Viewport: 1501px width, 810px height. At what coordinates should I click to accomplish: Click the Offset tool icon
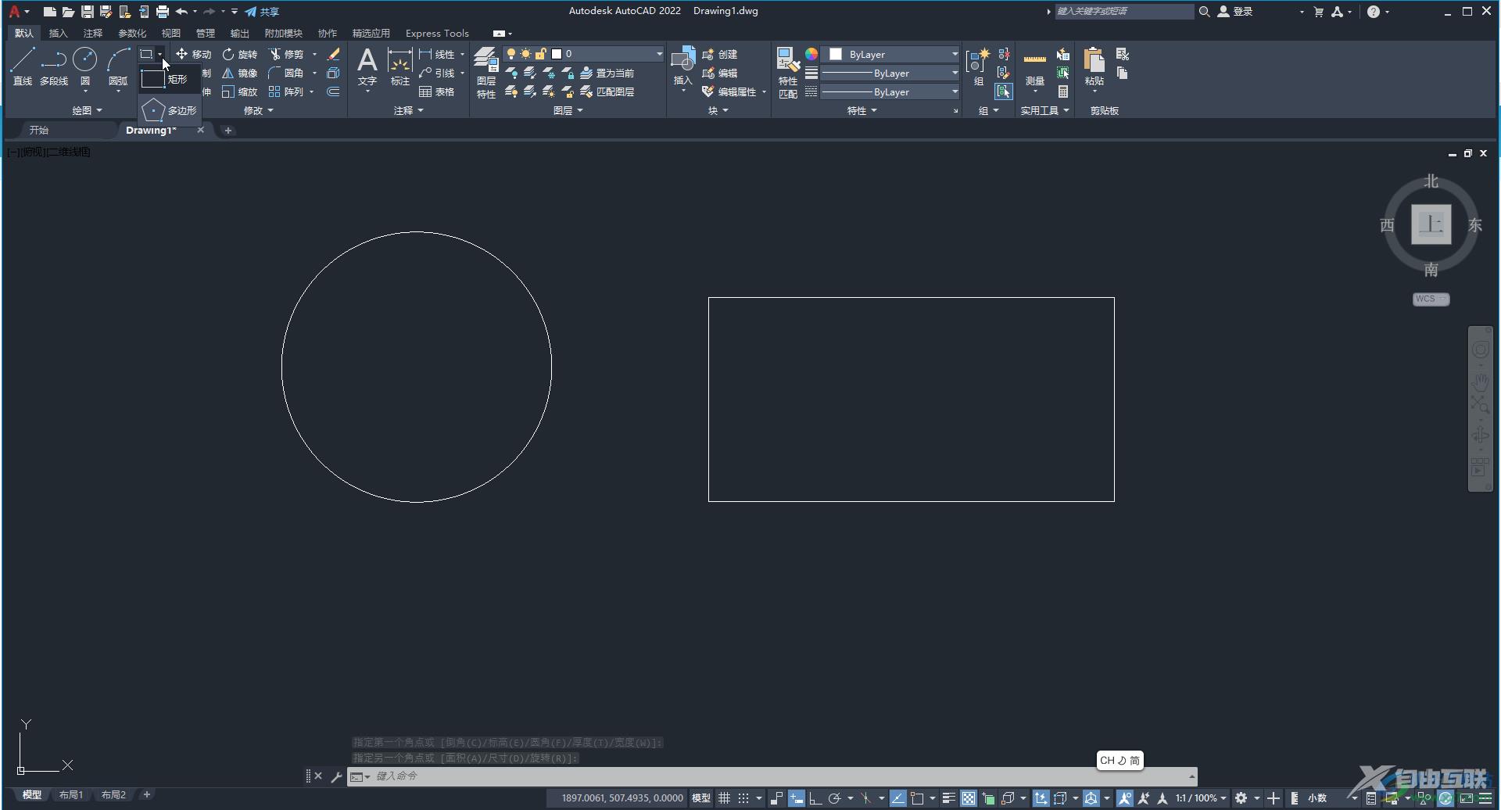[333, 91]
